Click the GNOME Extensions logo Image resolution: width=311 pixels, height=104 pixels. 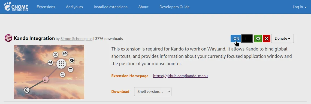pos(16,7)
